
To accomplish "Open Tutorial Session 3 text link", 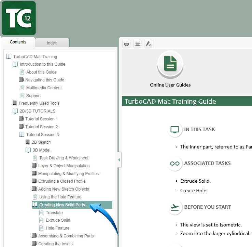I will click(x=43, y=134).
